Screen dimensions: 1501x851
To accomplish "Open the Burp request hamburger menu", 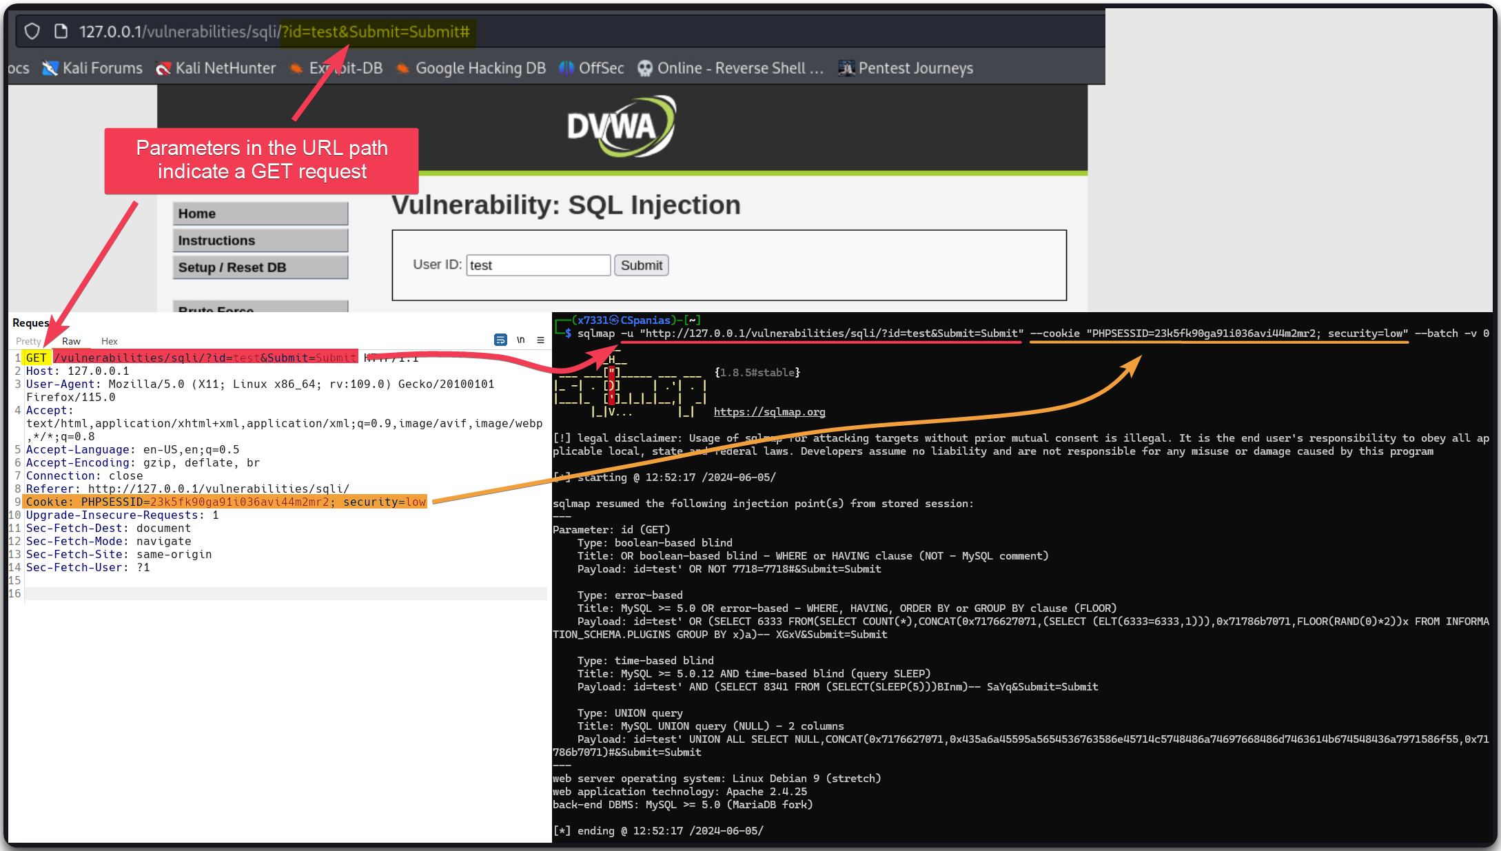I will click(x=541, y=340).
